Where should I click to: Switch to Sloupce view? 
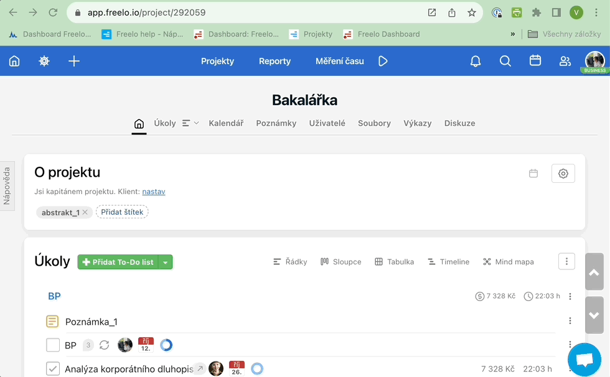click(341, 262)
